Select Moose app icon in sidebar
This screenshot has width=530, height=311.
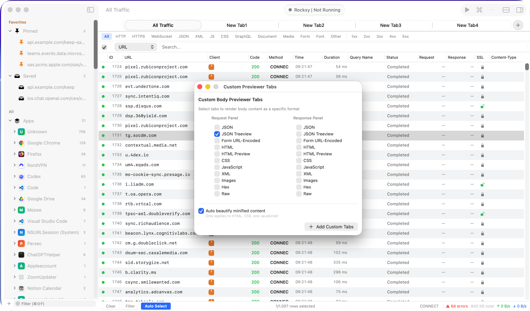21,210
